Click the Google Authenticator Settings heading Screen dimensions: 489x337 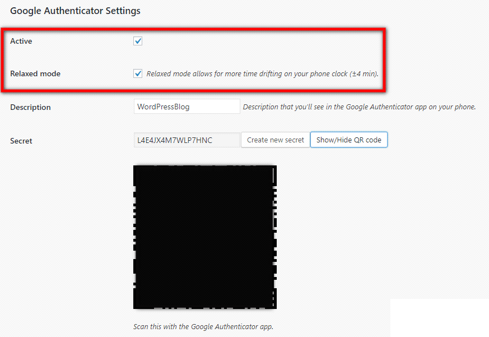[x=75, y=11]
